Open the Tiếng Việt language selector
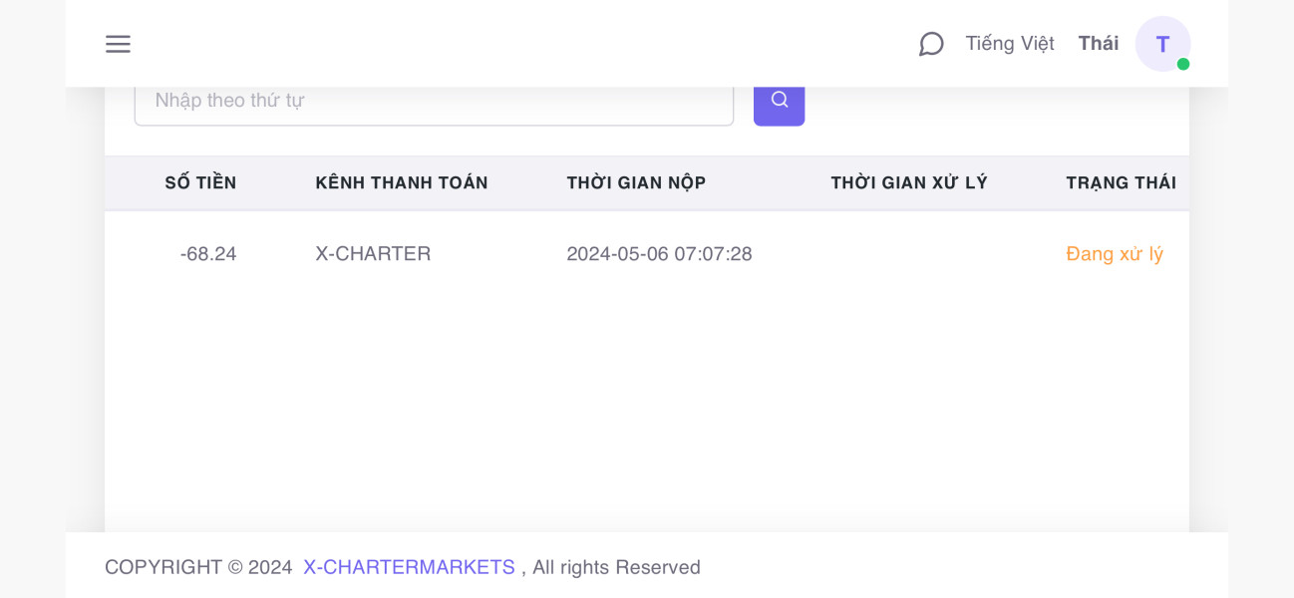 tap(1009, 44)
